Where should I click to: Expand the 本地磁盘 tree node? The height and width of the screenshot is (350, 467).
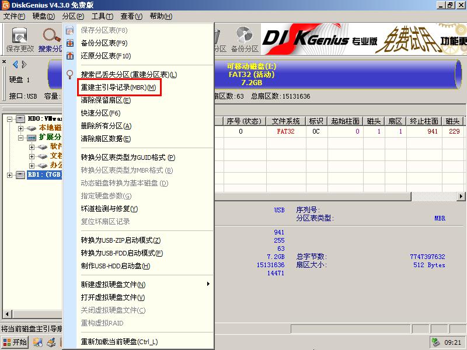(x=20, y=128)
